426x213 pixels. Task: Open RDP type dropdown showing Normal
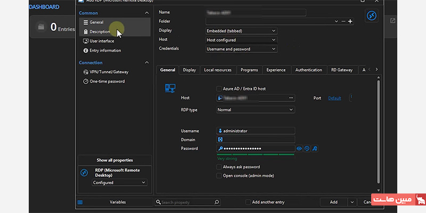pyautogui.click(x=256, y=110)
